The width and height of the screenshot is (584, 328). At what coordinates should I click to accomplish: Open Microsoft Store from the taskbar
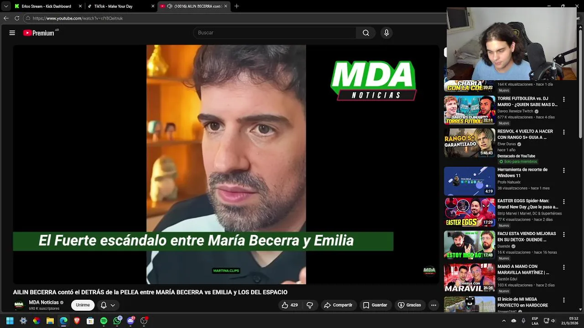click(x=90, y=321)
